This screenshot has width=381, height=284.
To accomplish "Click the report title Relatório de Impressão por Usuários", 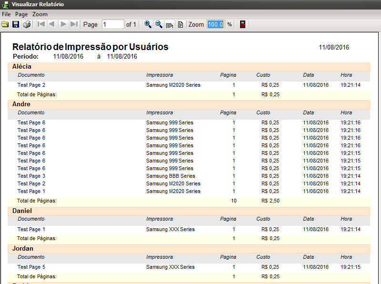I will tap(90, 47).
